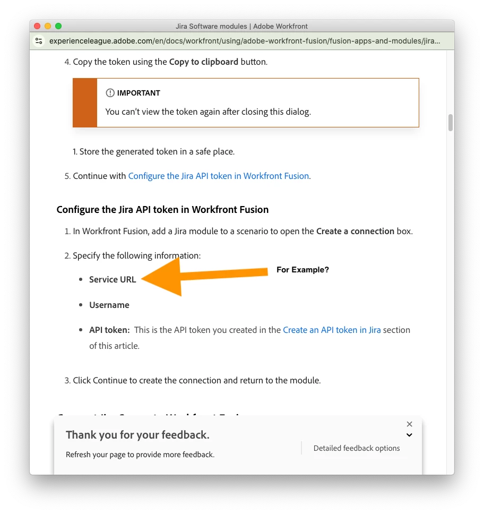Follow Create an API token in Jira link

(332, 330)
